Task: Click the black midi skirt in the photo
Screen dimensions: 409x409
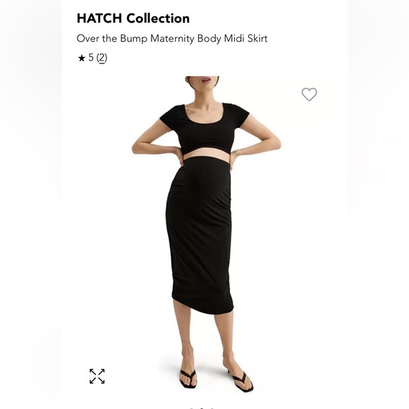Action: [x=200, y=235]
